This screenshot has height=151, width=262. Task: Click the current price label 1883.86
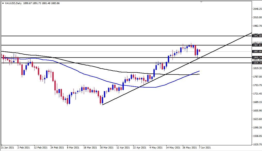[x=257, y=52]
